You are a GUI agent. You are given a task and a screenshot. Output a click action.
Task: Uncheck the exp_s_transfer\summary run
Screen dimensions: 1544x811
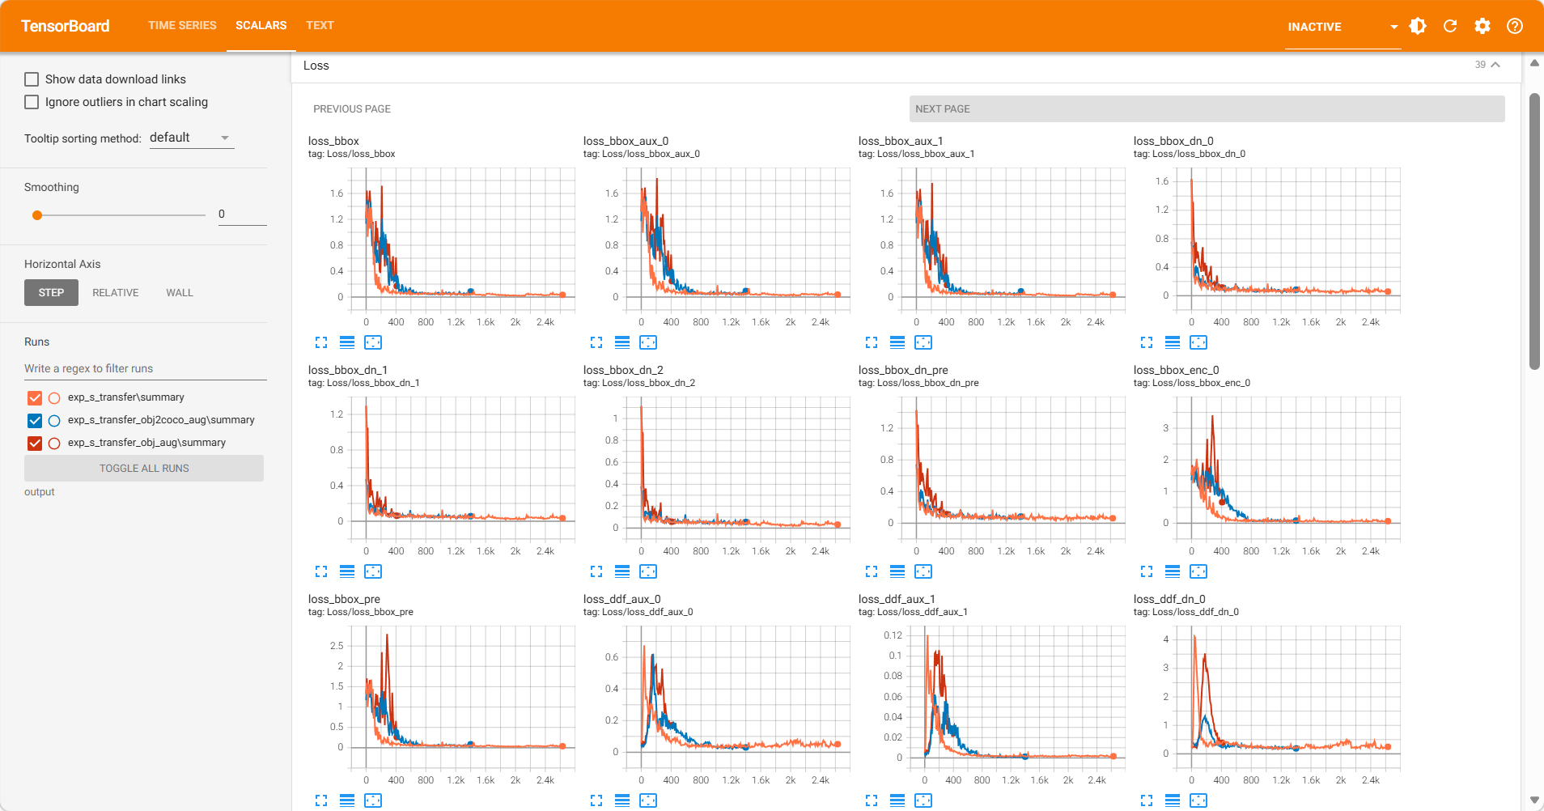click(35, 397)
